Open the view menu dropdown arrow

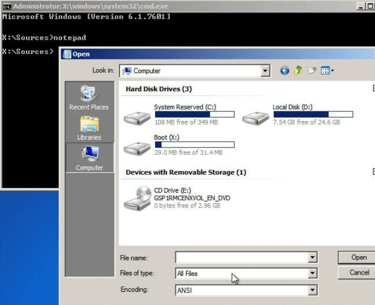tap(332, 71)
